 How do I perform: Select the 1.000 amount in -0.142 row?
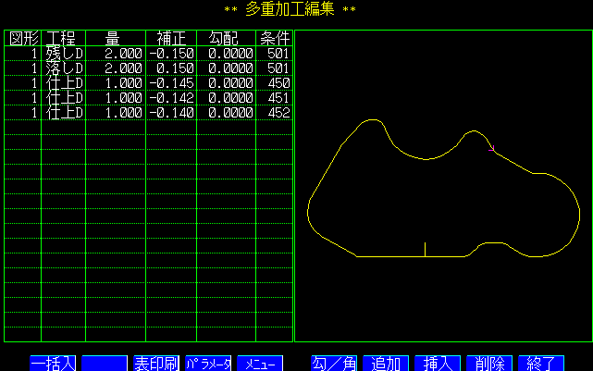[x=123, y=98]
